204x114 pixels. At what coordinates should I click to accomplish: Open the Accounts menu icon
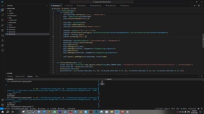[x=3, y=100]
